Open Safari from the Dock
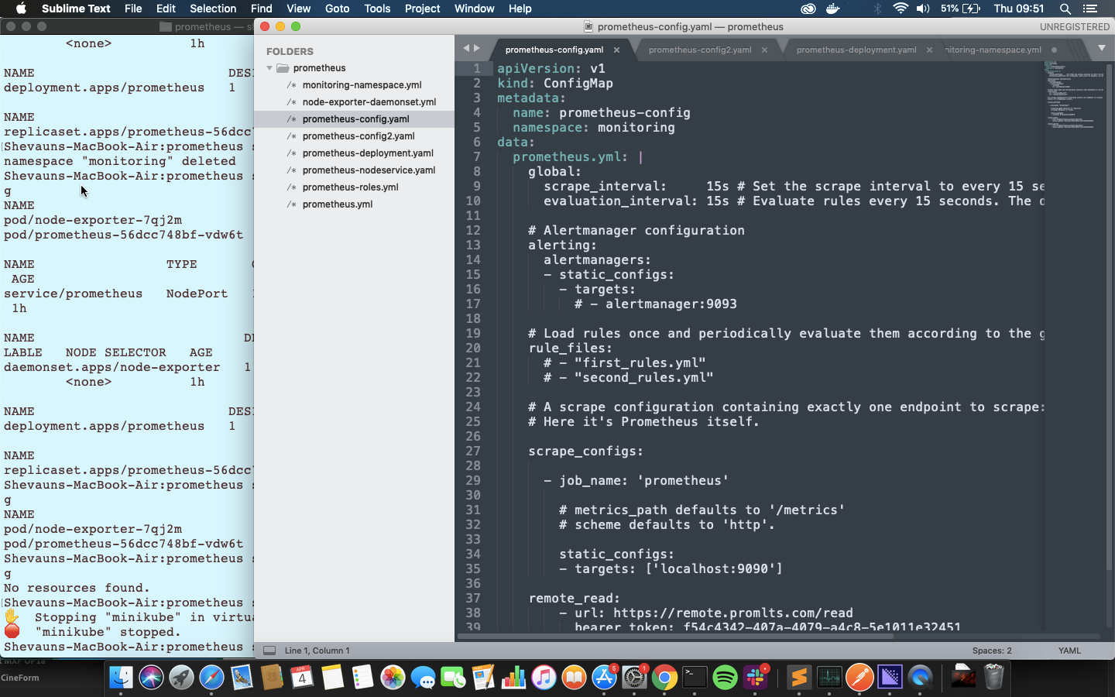Image resolution: width=1115 pixels, height=697 pixels. (211, 677)
